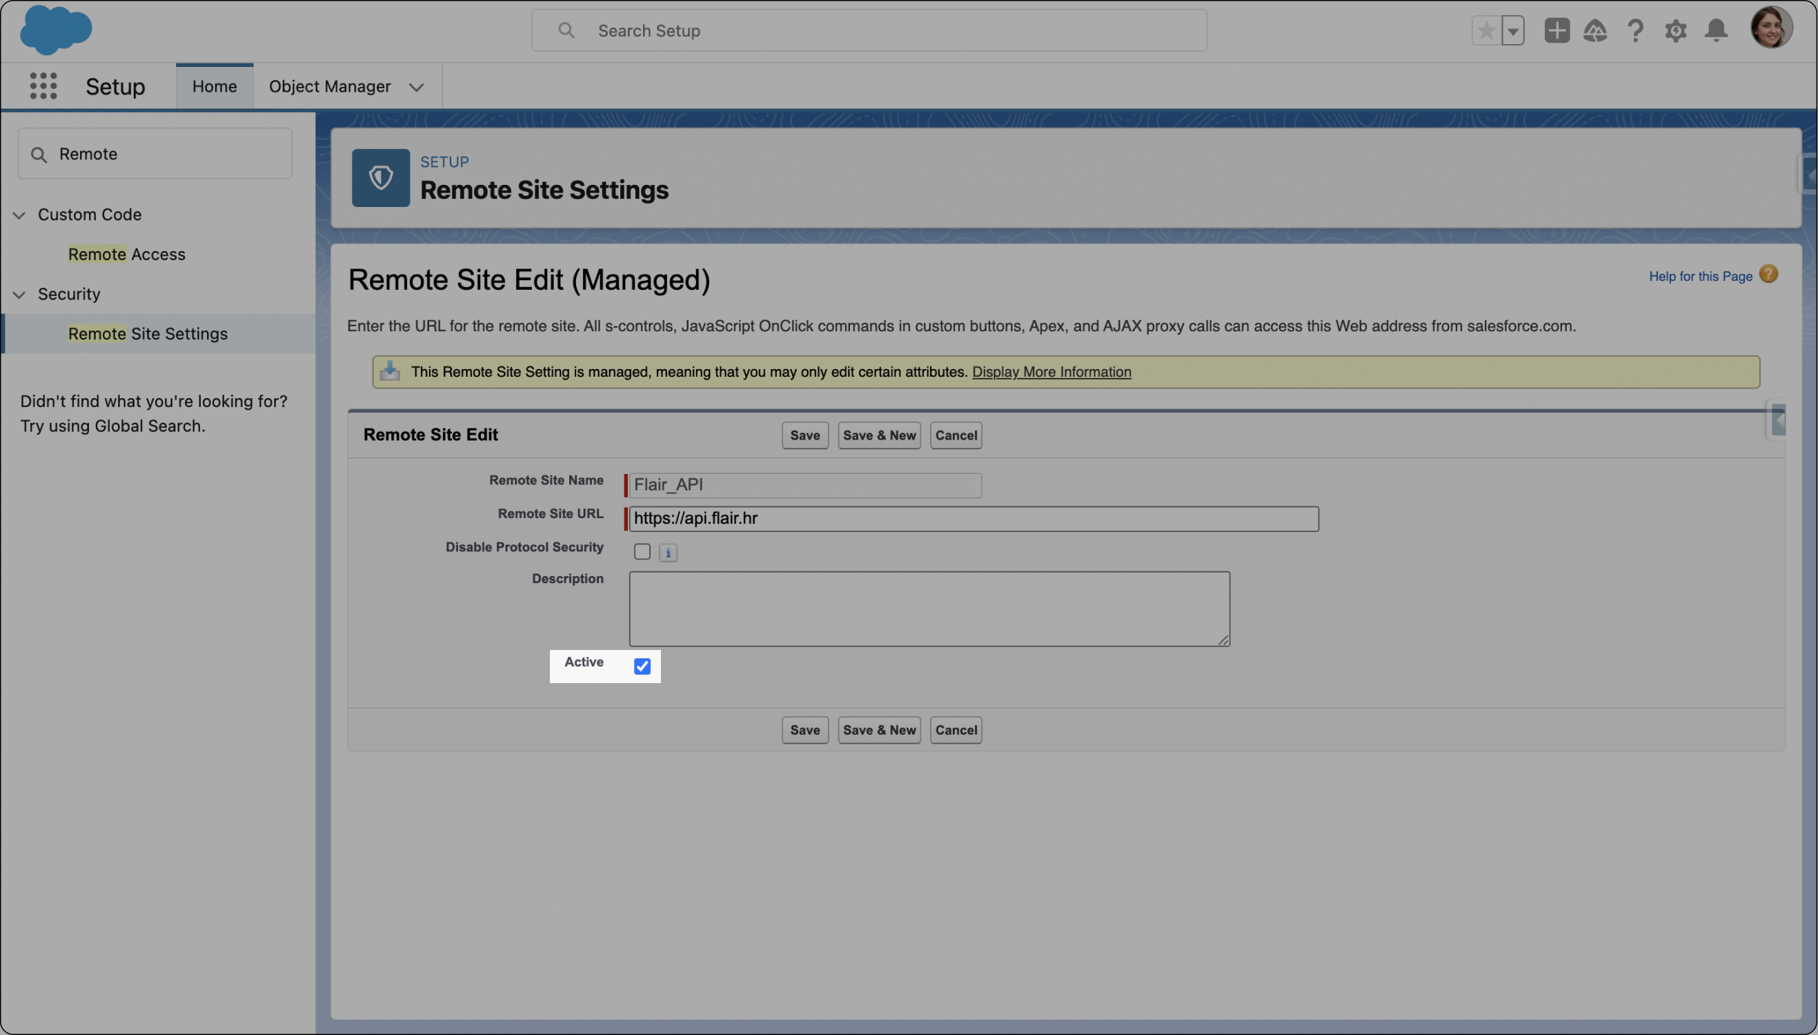Switch to the Home tab
Screen dimensions: 1818x1035
[x=214, y=87]
